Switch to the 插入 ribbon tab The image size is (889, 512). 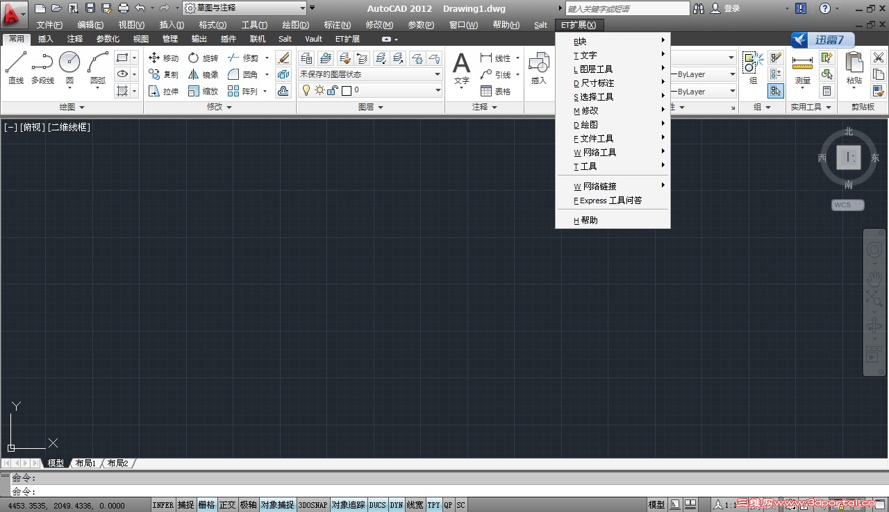coord(46,39)
